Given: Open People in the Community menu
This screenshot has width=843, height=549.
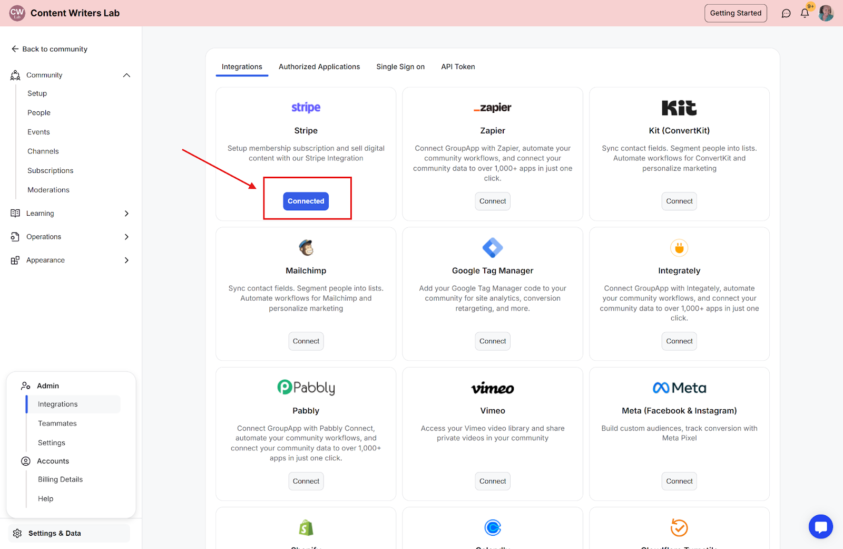Looking at the screenshot, I should click(x=39, y=113).
